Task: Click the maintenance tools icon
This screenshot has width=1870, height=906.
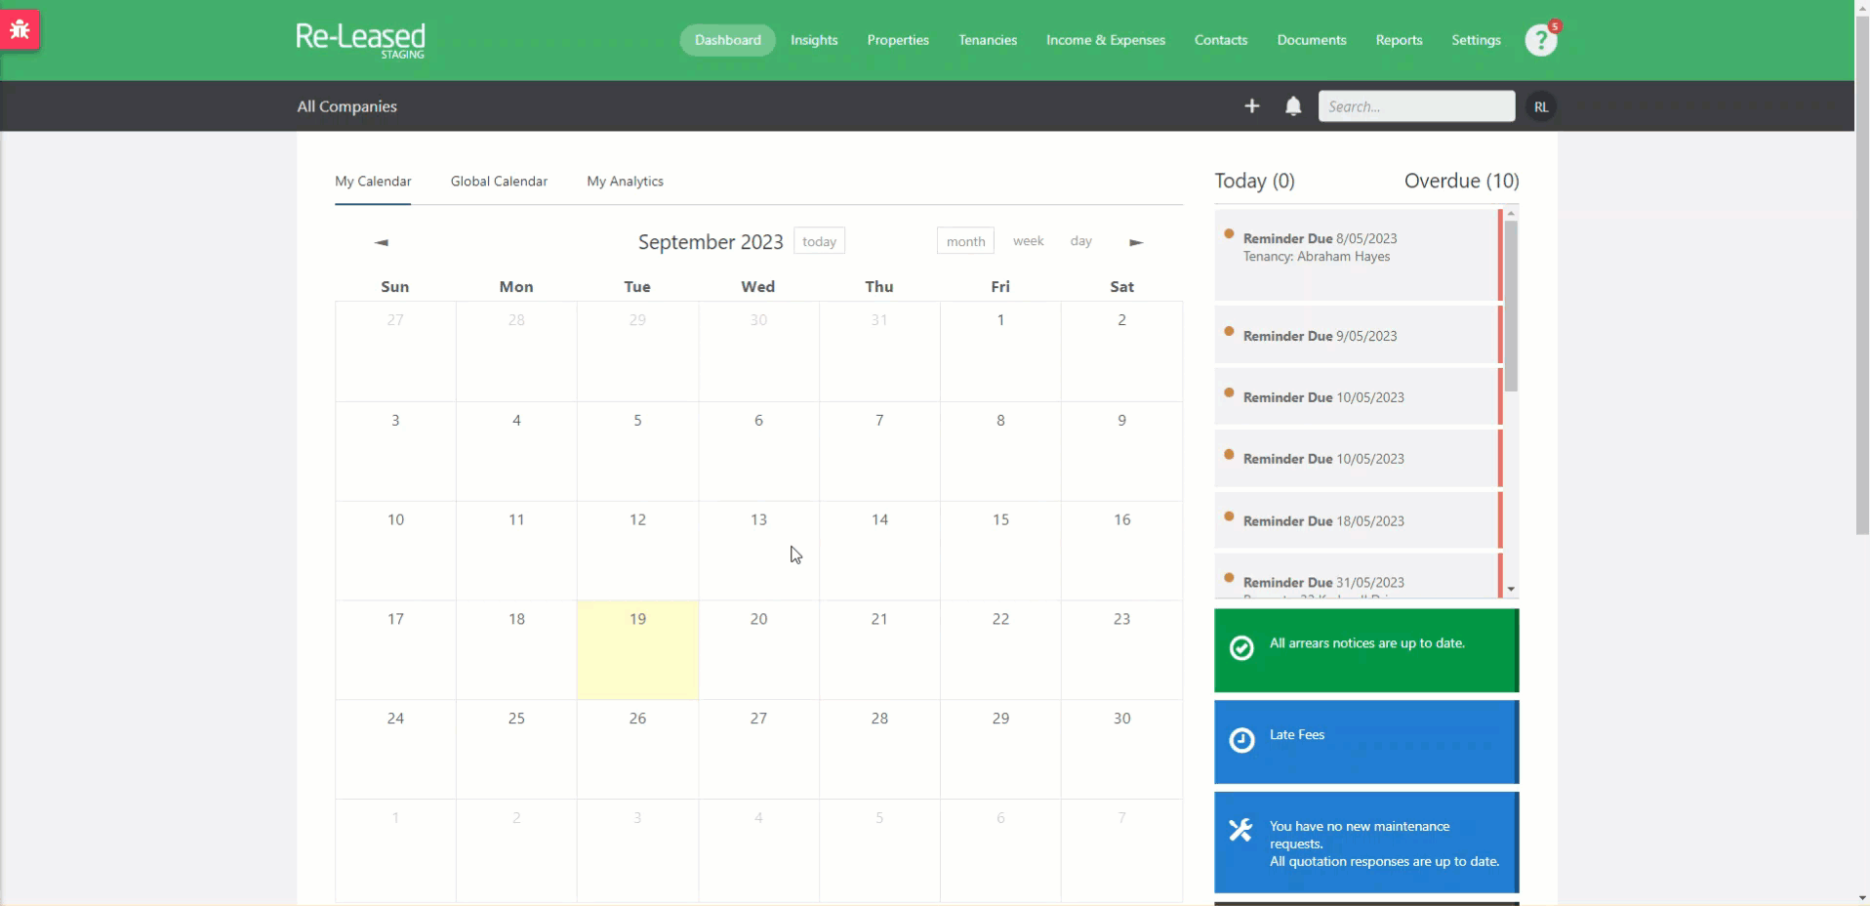Action: point(1240,830)
